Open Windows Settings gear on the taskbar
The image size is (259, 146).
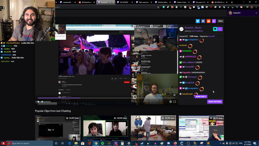tap(129, 143)
